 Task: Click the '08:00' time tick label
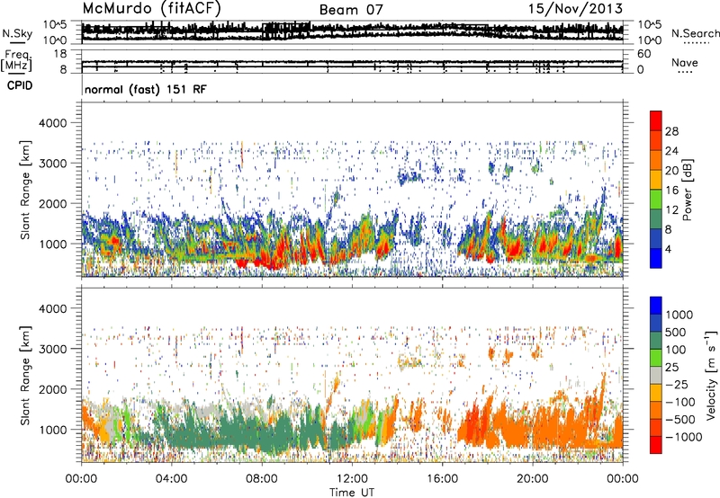262,479
